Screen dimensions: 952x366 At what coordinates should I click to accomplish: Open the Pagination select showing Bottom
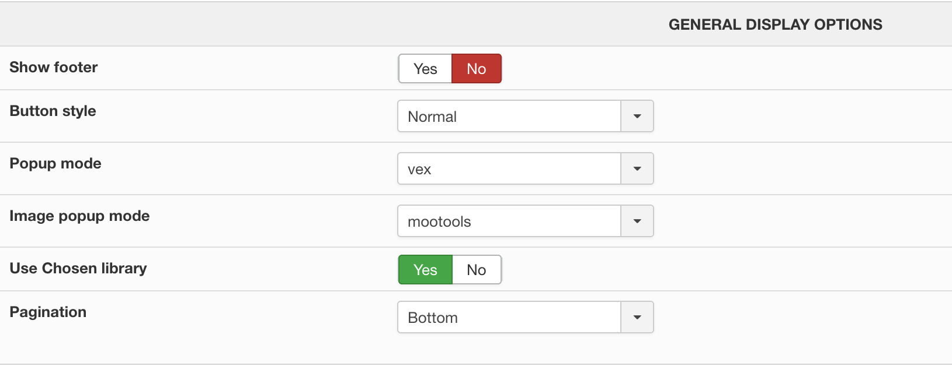coord(509,318)
